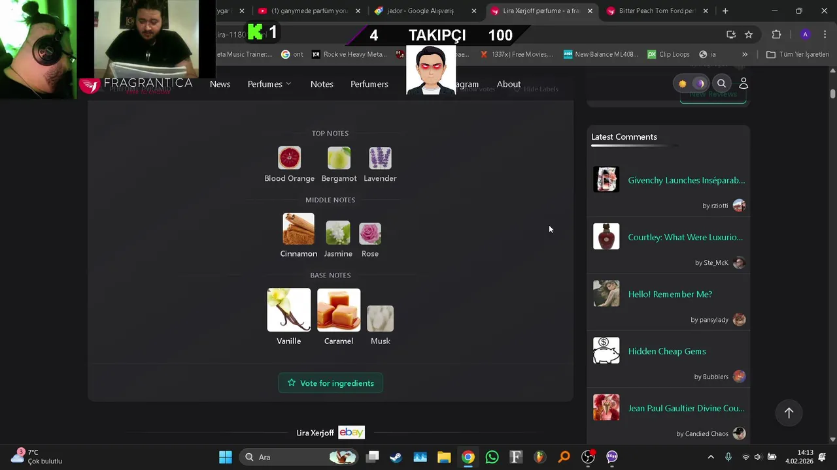Open the 1337x Free Movies bookmark
The image size is (837, 470).
pyautogui.click(x=517, y=54)
